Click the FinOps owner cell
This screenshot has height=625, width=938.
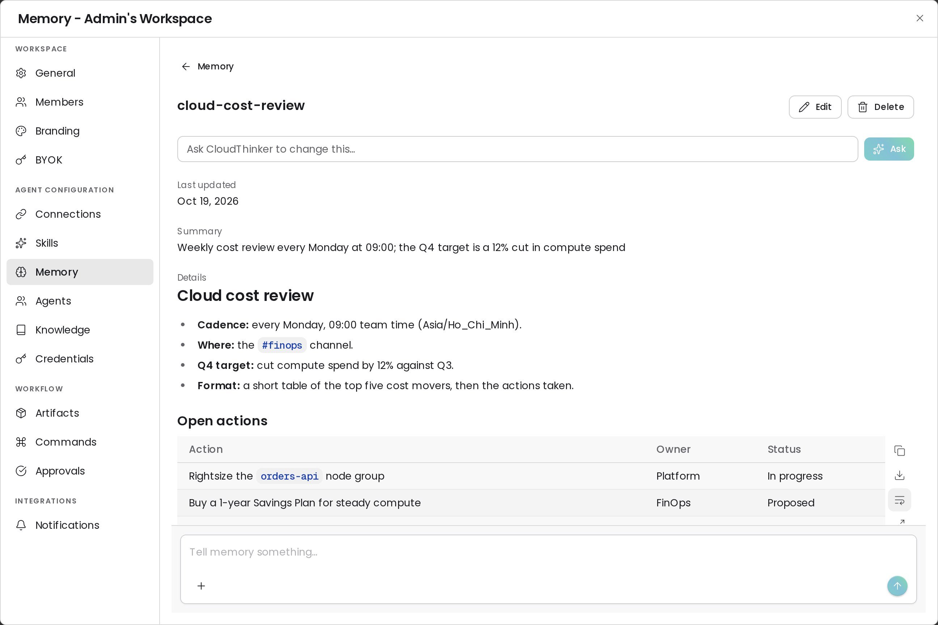673,503
